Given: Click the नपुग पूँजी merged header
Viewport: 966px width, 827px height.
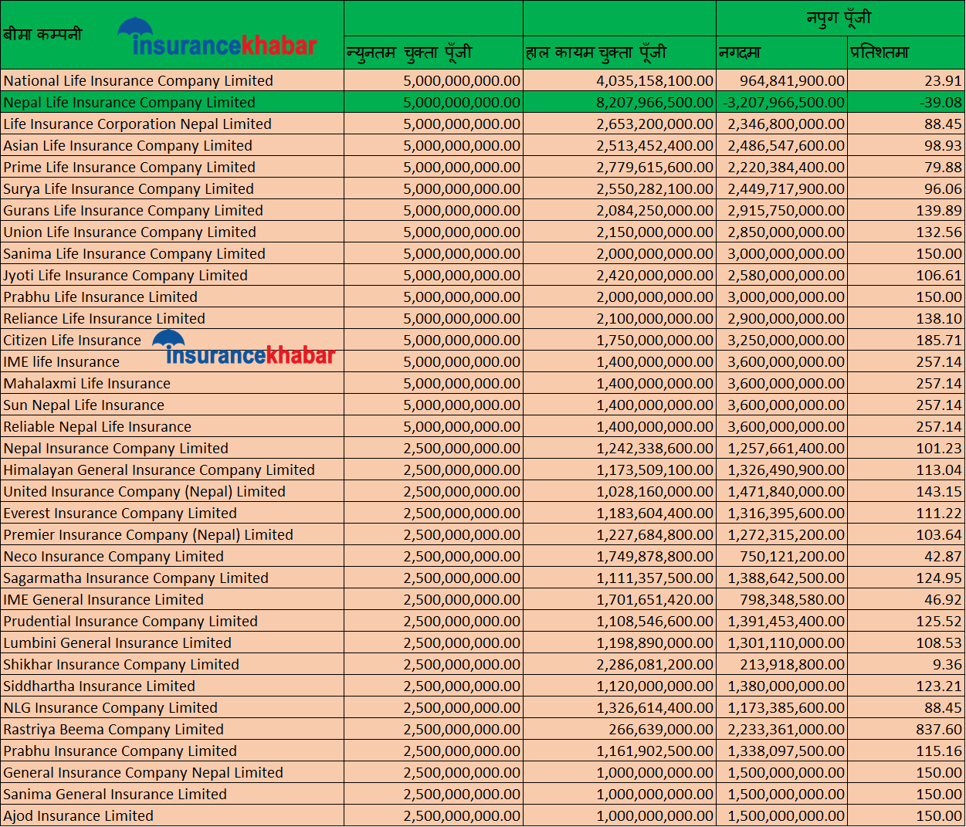Looking at the screenshot, I should coord(839,18).
